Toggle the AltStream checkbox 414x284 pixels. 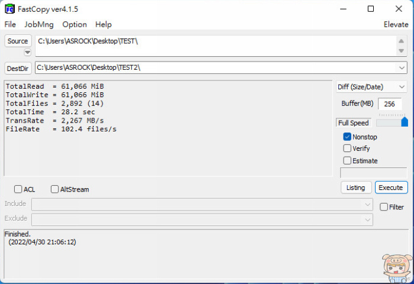click(x=54, y=189)
